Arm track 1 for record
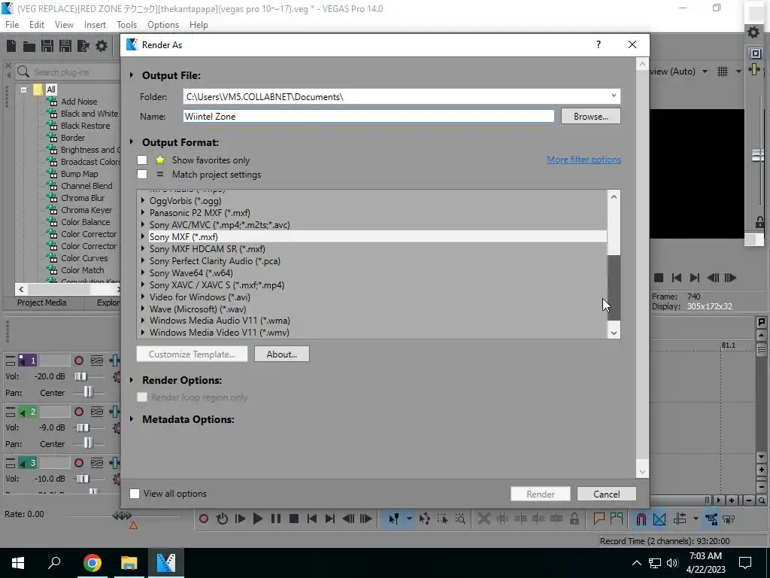The image size is (770, 578). tap(78, 360)
